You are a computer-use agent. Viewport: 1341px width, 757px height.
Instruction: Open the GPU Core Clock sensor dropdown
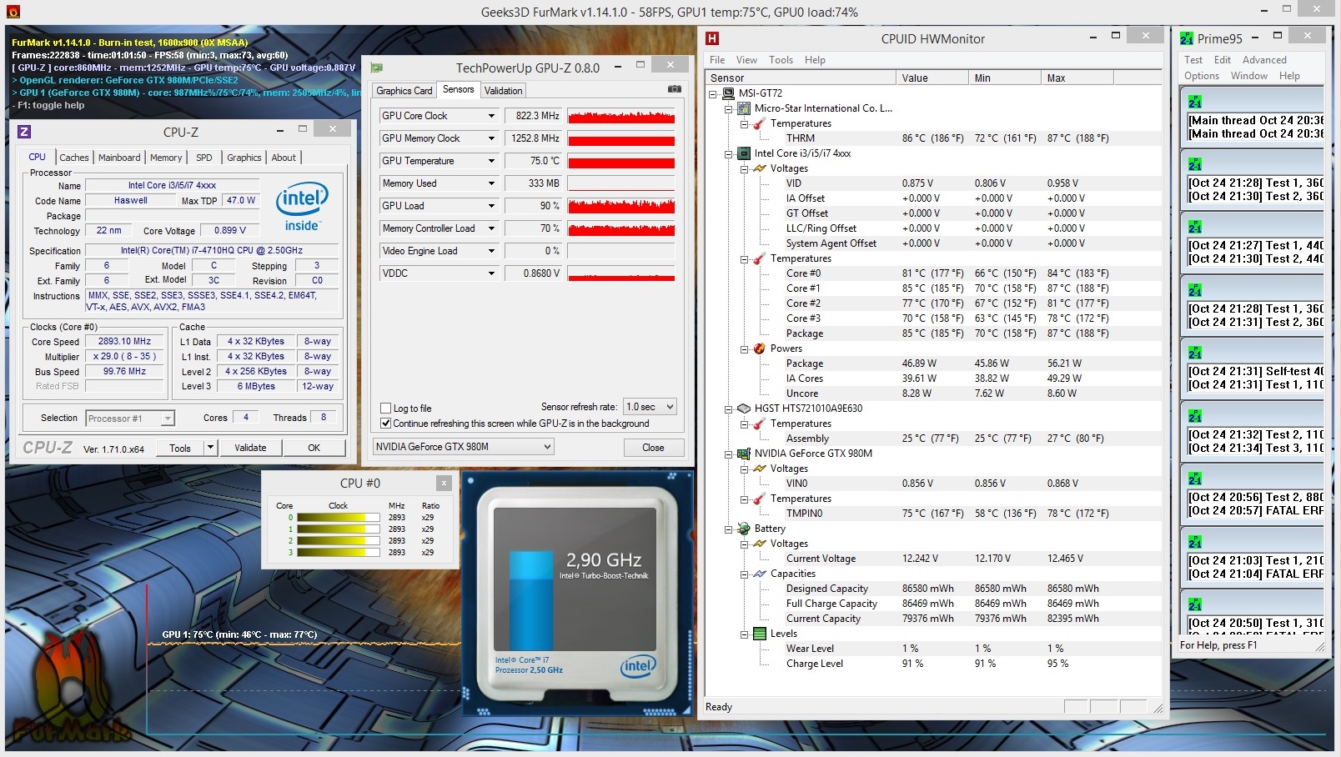491,116
